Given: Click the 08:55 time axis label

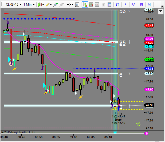Looking at the screenshot, I should pyautogui.click(x=56, y=137).
